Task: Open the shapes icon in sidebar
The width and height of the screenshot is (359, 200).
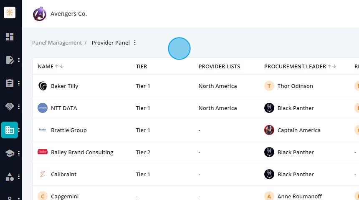Action: (10, 177)
